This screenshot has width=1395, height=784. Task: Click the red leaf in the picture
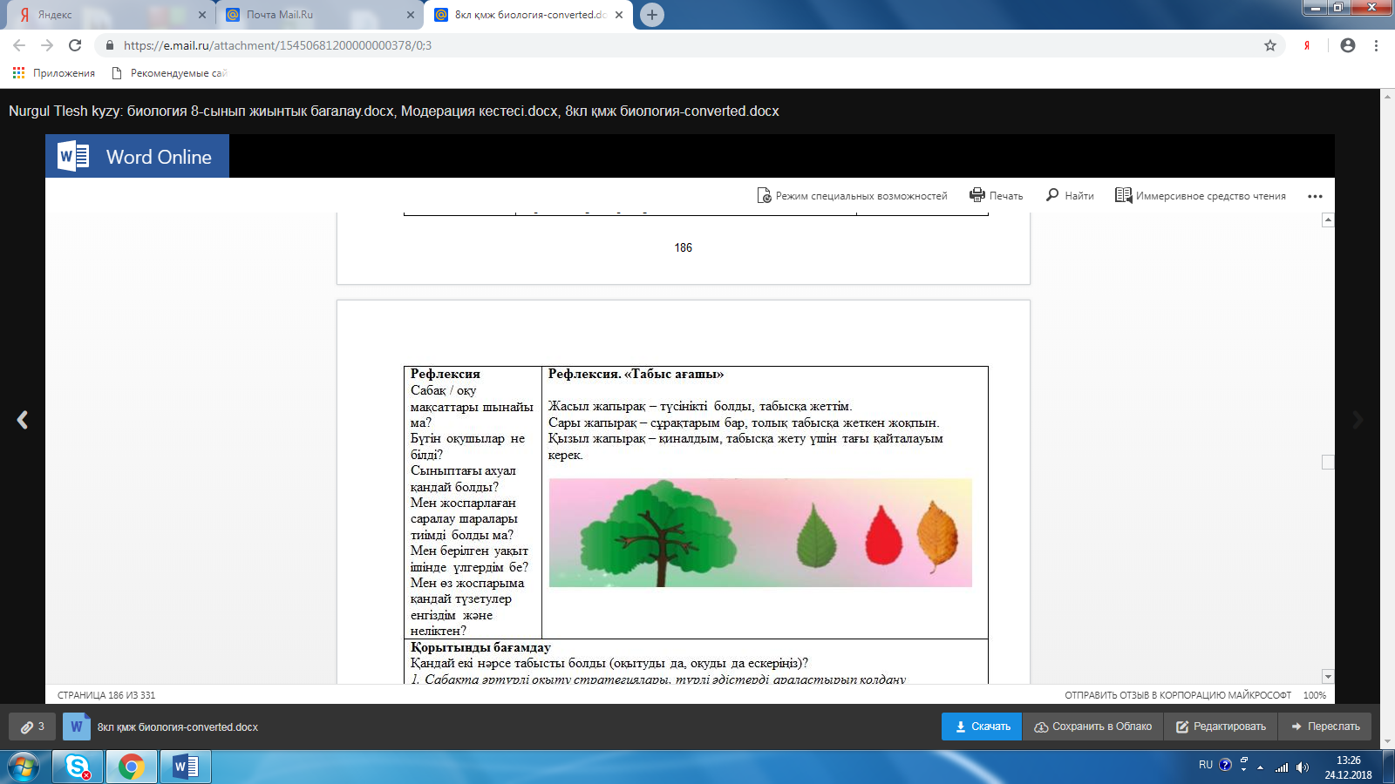(882, 536)
